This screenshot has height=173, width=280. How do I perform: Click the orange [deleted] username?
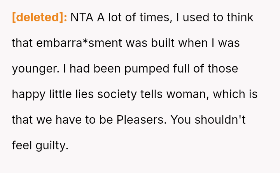tap(40, 17)
